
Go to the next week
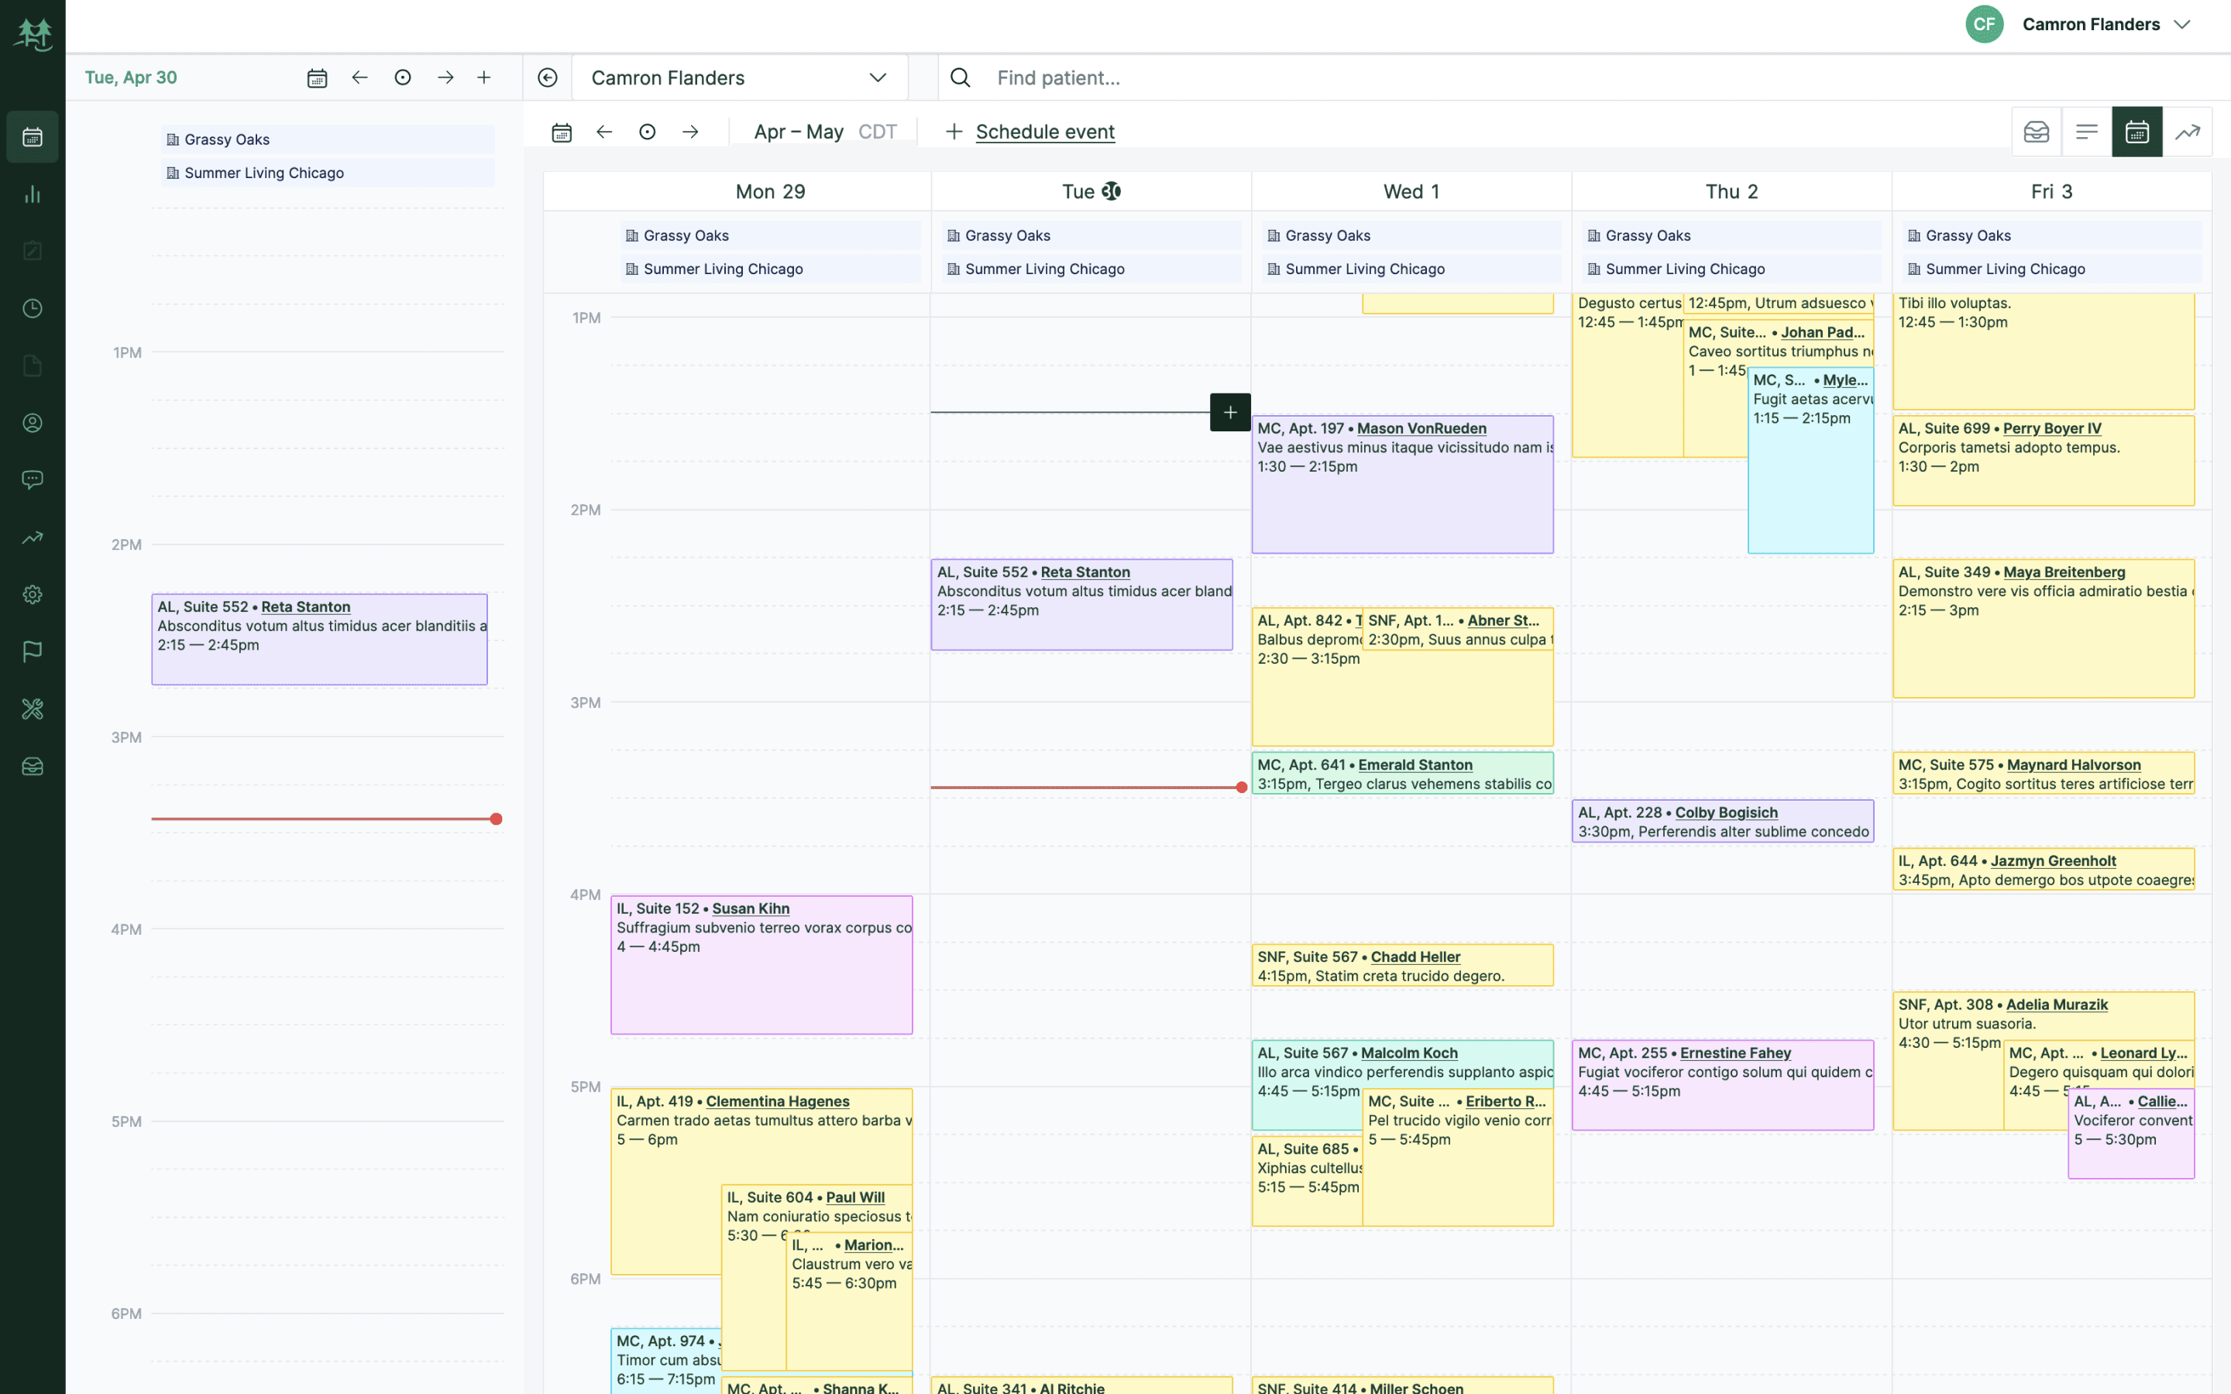(x=690, y=132)
